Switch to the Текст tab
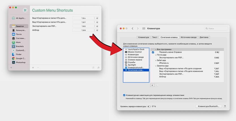 coord(155,37)
